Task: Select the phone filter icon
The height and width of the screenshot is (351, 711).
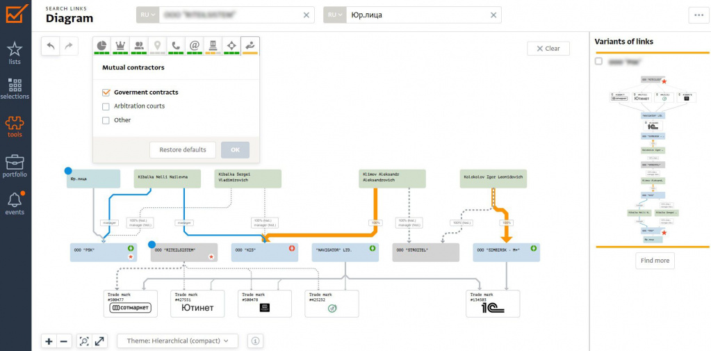Action: (x=176, y=45)
